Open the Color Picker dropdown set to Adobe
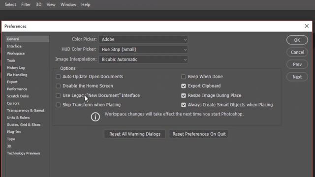The height and width of the screenshot is (177, 315). point(143,39)
